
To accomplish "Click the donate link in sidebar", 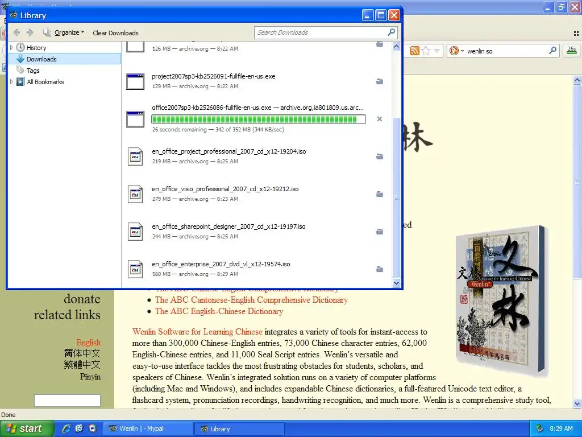I will (x=82, y=299).
